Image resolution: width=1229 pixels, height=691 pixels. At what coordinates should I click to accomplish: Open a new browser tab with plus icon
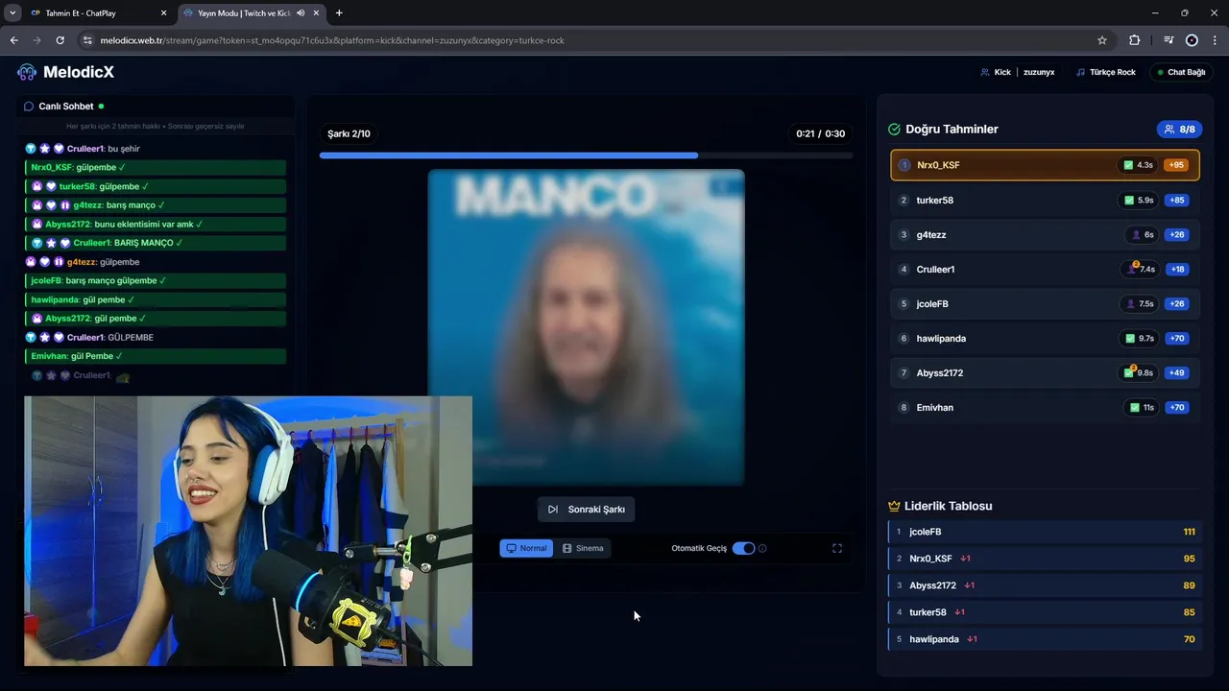pos(339,12)
